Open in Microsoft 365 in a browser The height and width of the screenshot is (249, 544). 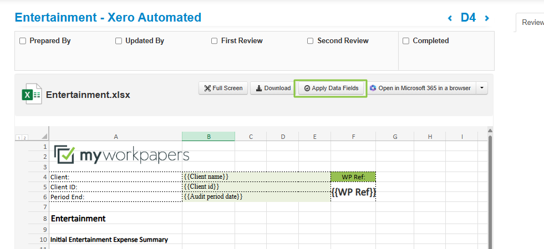pyautogui.click(x=420, y=88)
